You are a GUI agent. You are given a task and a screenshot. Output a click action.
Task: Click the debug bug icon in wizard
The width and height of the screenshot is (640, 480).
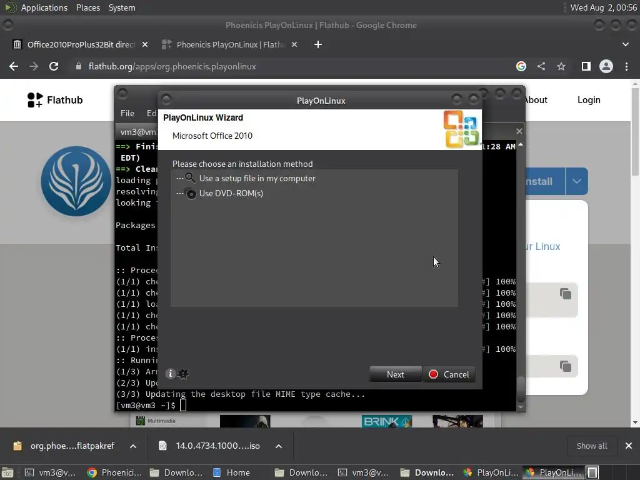183,374
